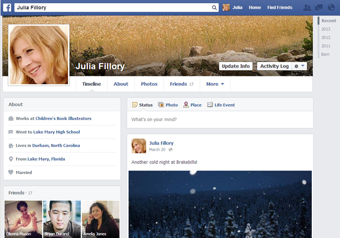Click the Update Info button
Viewport: 340px width, 238px height.
tap(236, 66)
